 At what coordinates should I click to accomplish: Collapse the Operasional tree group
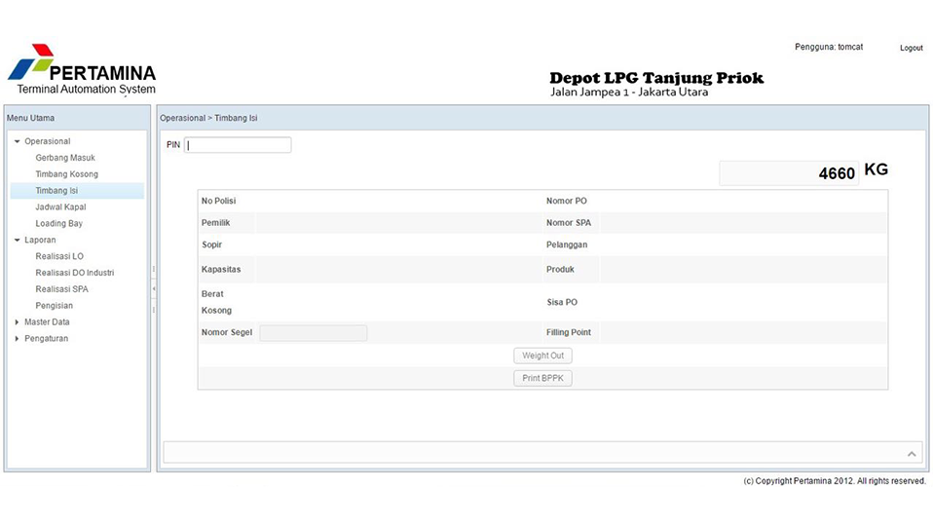pos(18,141)
